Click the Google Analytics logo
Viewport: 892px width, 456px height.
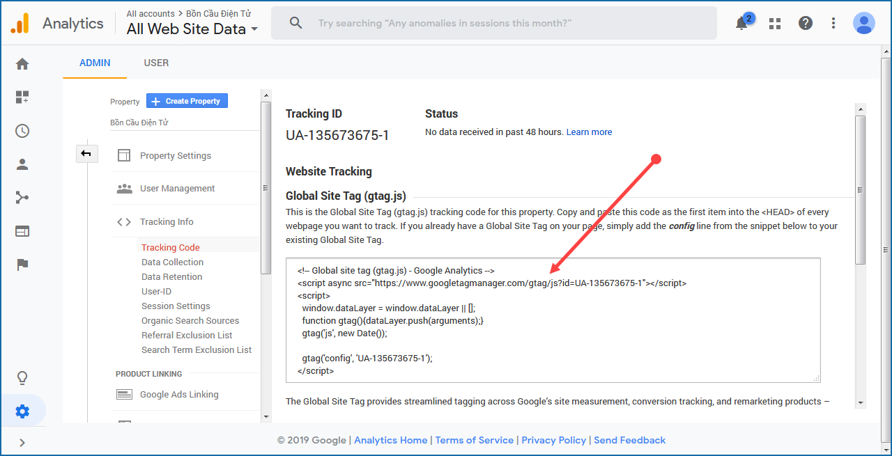click(20, 23)
